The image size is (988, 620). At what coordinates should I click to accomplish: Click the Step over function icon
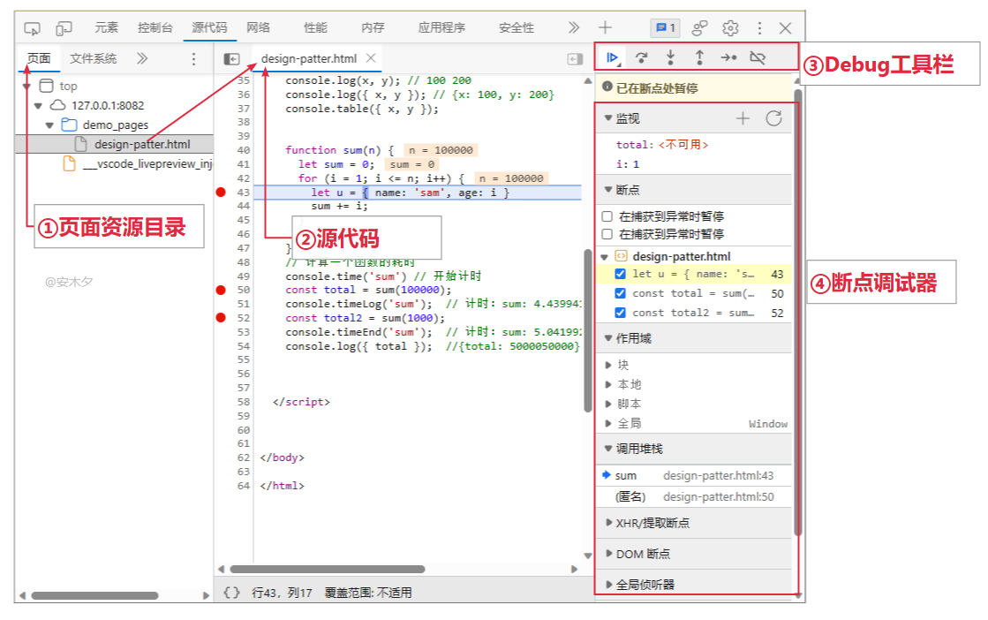coord(641,58)
